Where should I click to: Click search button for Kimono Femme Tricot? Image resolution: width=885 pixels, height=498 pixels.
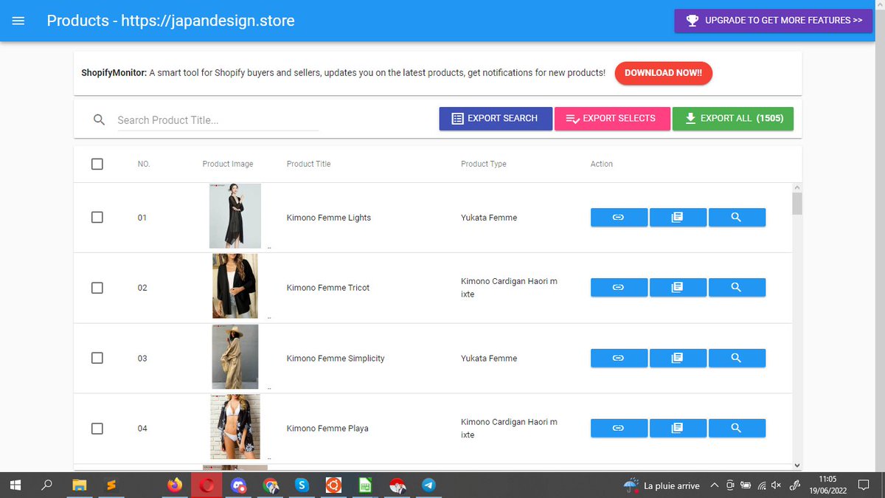[x=737, y=287]
